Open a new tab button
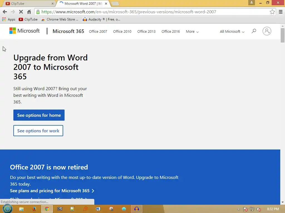The height and width of the screenshot is (213, 285). (x=115, y=4)
